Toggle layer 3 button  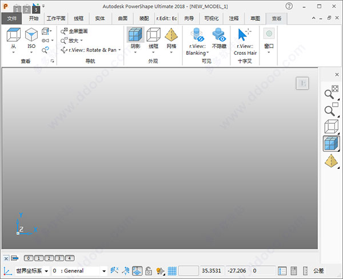[59, 258]
